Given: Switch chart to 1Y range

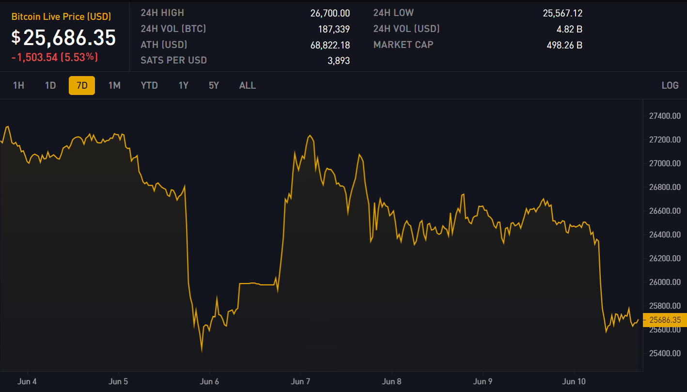Looking at the screenshot, I should coord(183,86).
